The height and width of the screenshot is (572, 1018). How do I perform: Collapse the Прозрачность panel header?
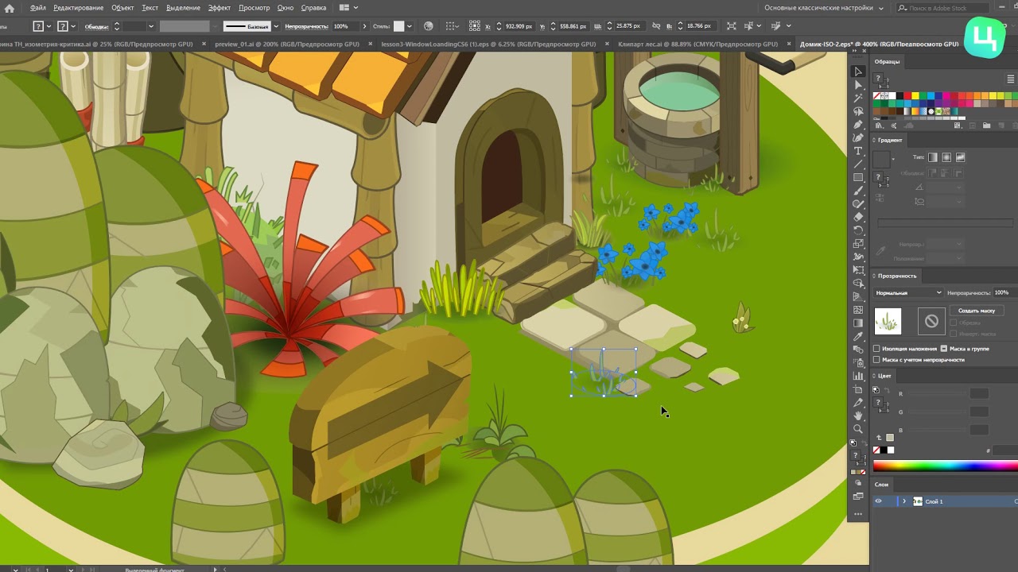tap(896, 276)
